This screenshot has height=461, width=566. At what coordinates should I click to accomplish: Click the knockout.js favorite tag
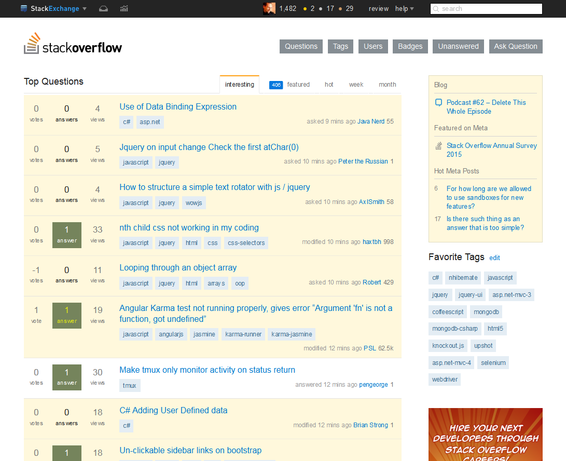(x=448, y=346)
